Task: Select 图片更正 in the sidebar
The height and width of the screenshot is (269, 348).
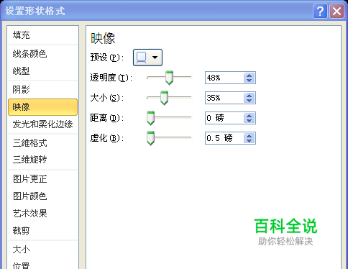Action: pyautogui.click(x=42, y=179)
